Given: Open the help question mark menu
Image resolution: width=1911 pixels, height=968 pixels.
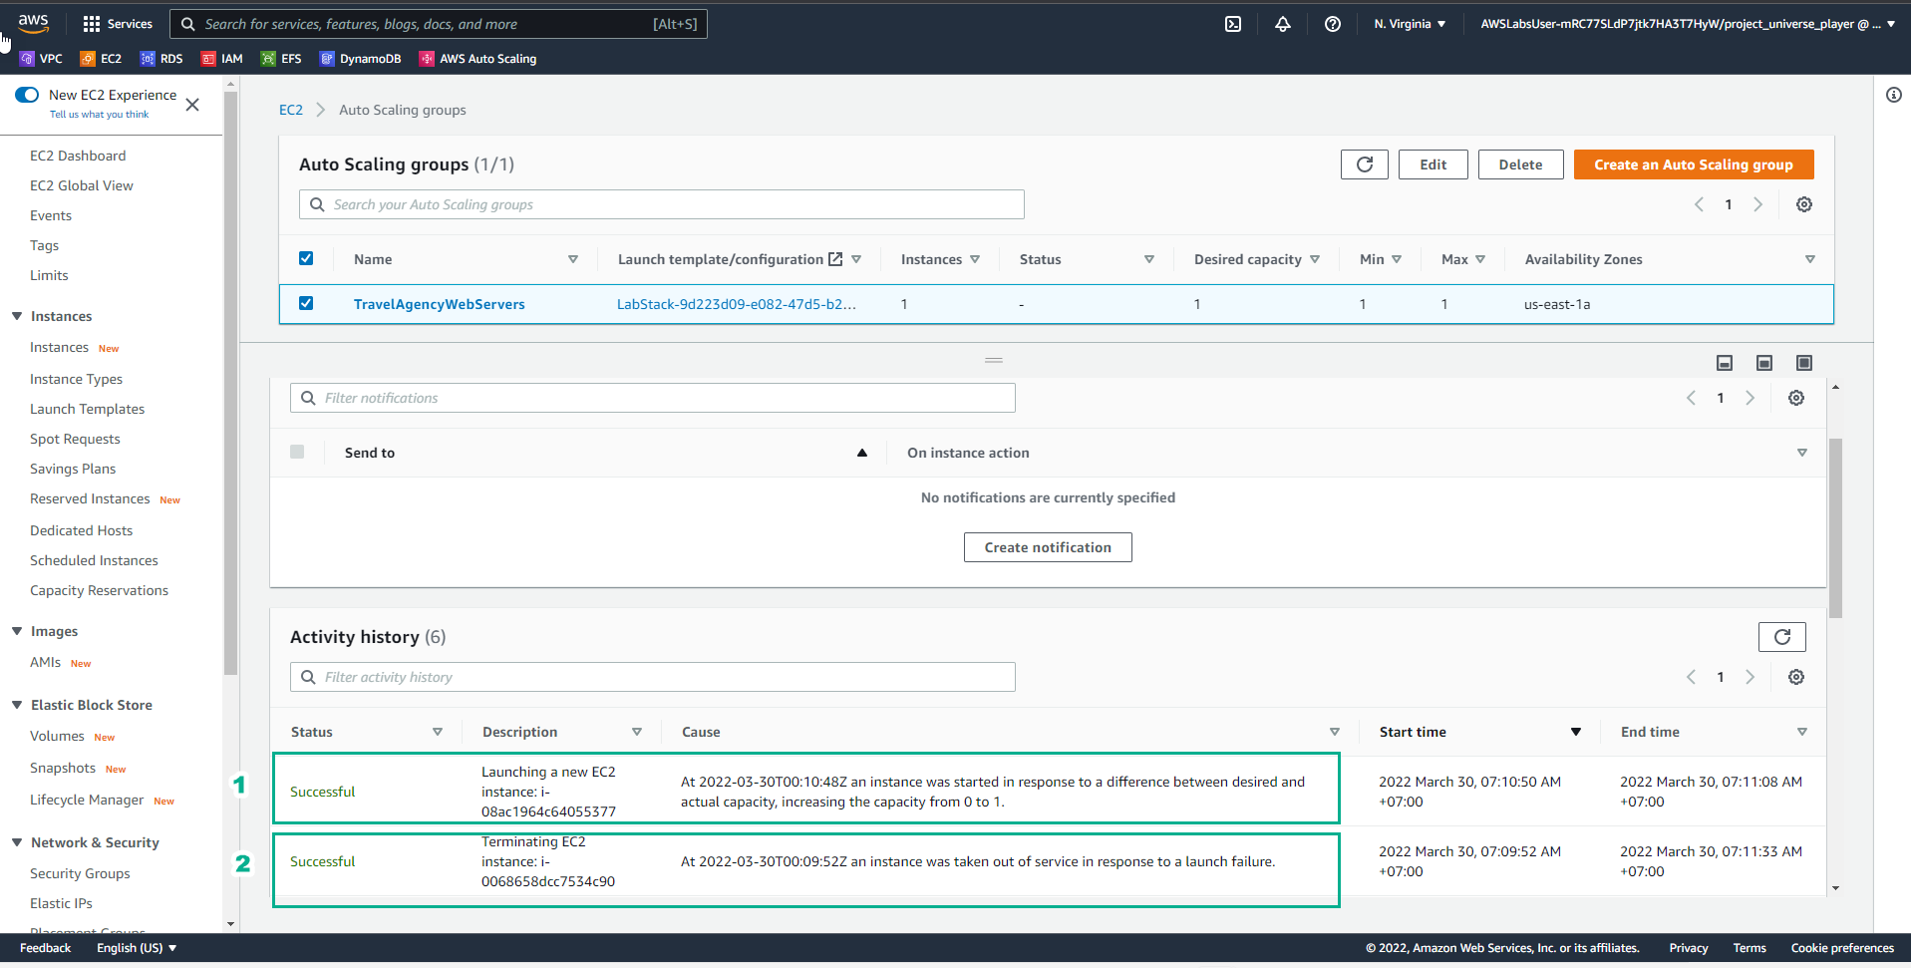Looking at the screenshot, I should 1333,24.
